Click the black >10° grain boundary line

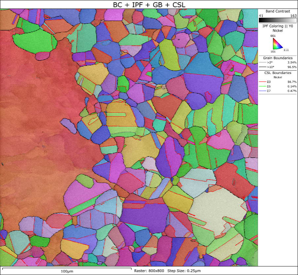tap(263, 67)
